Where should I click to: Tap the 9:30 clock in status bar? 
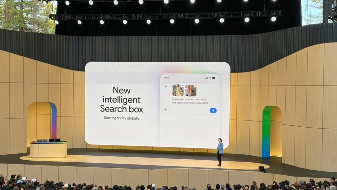pyautogui.click(x=166, y=78)
